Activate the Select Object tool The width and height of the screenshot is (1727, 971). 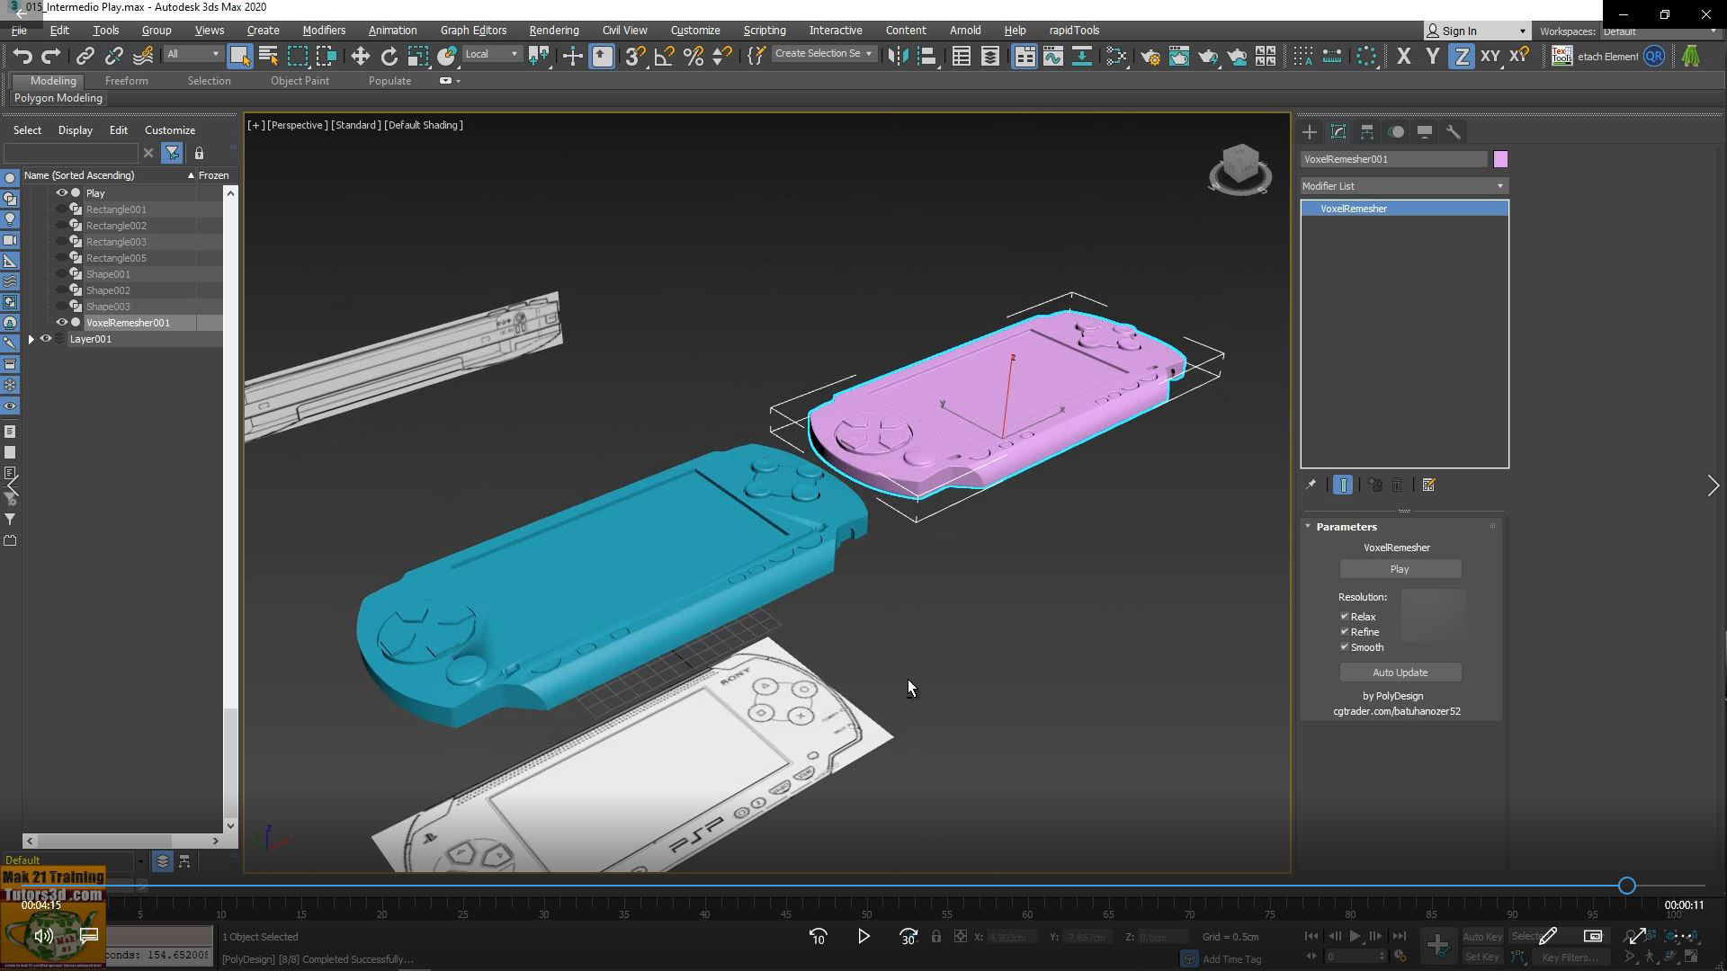(x=239, y=57)
